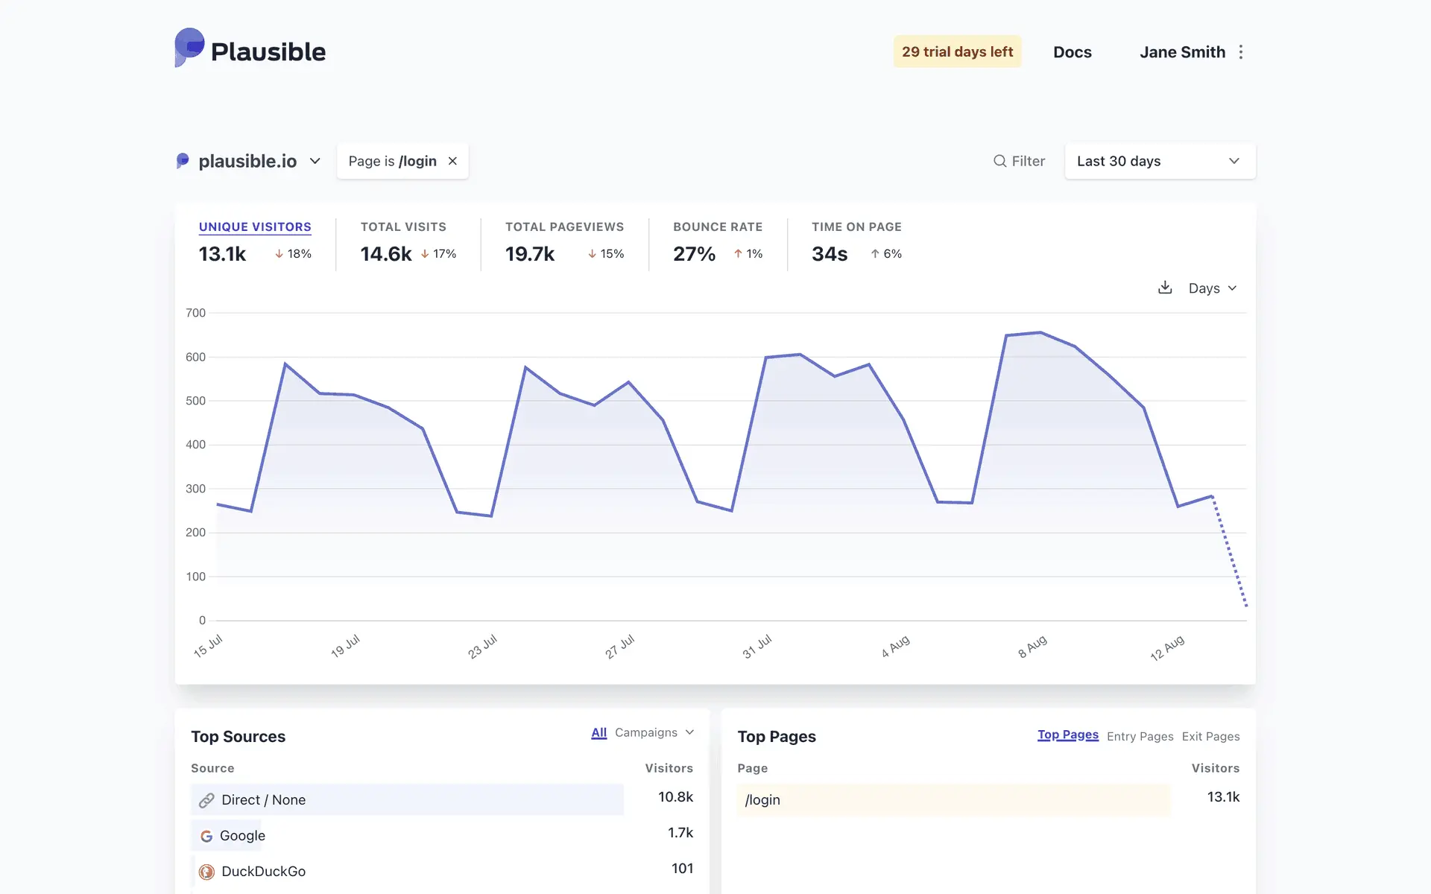
Task: Click the Plausible logo in header
Action: [x=250, y=49]
